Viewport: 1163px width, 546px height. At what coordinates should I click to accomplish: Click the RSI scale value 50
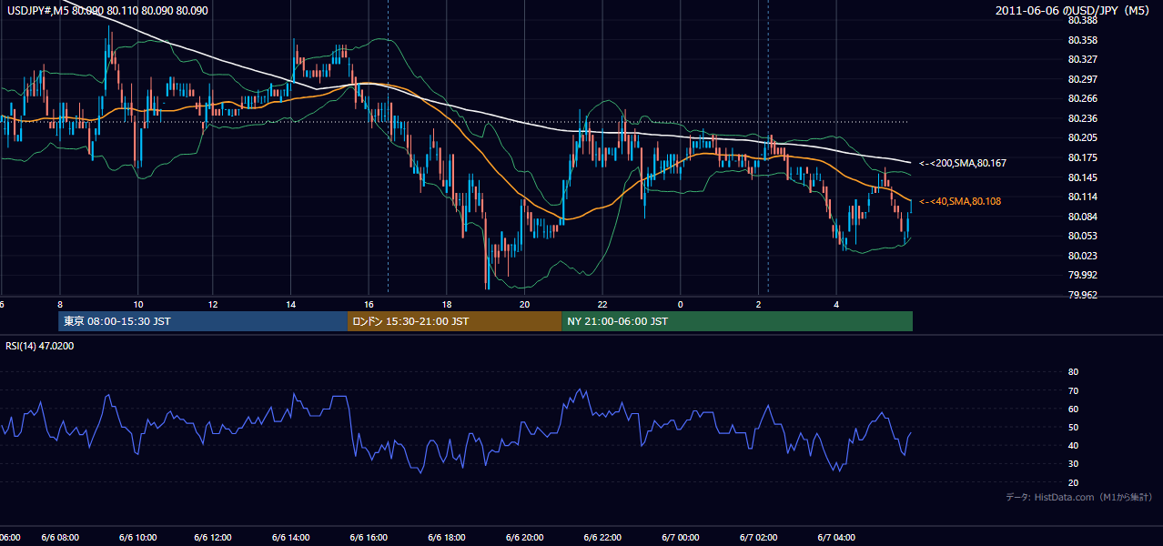(x=1073, y=428)
